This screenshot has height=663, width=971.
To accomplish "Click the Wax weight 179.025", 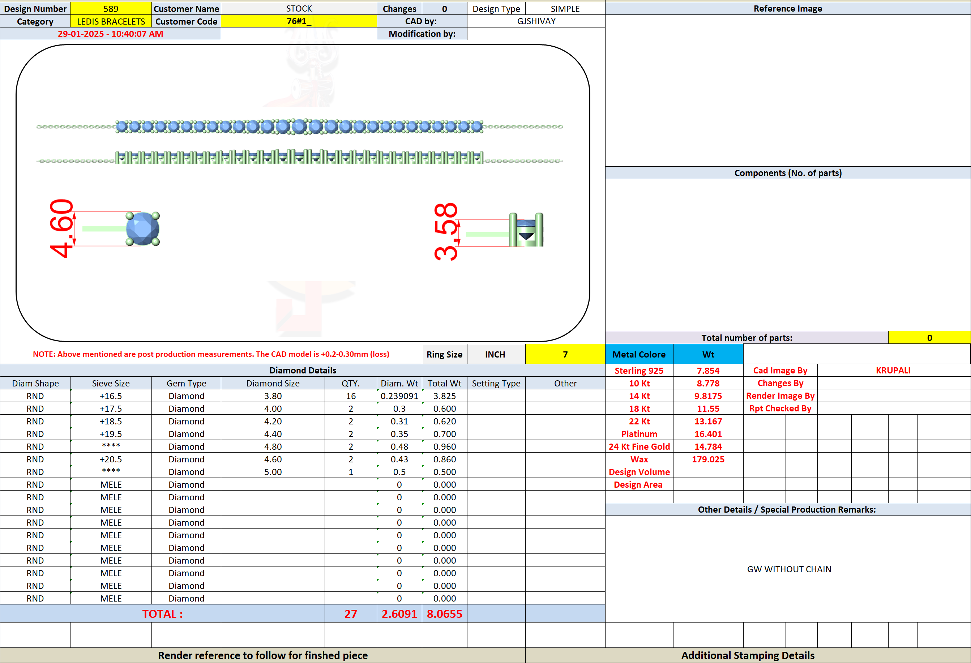I will 708,459.
